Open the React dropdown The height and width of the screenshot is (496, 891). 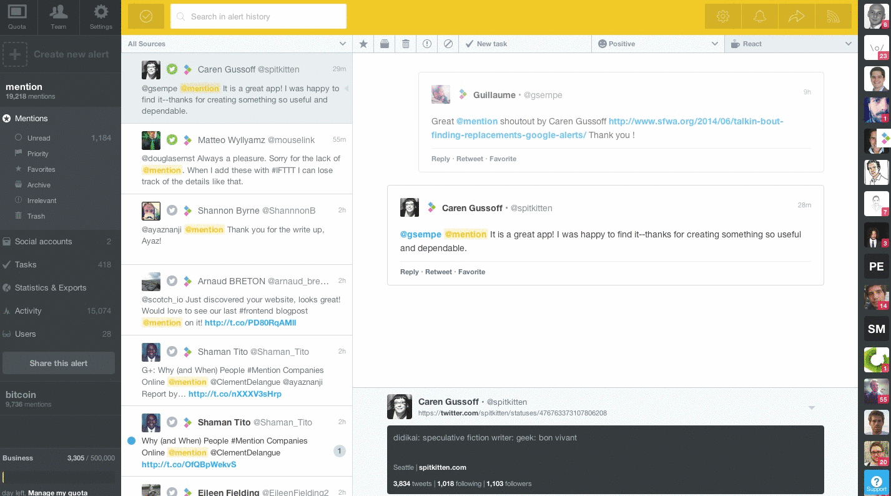[x=791, y=44]
